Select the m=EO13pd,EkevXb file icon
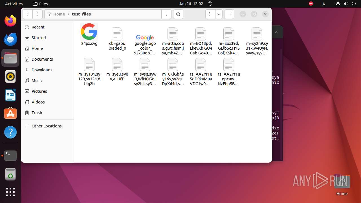Screen dimensions: 361x203 point(201,34)
